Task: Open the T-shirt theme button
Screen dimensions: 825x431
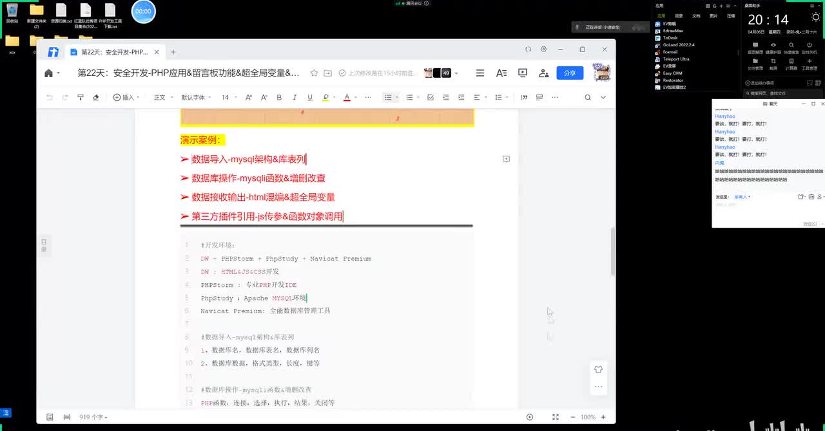Action: pos(598,369)
